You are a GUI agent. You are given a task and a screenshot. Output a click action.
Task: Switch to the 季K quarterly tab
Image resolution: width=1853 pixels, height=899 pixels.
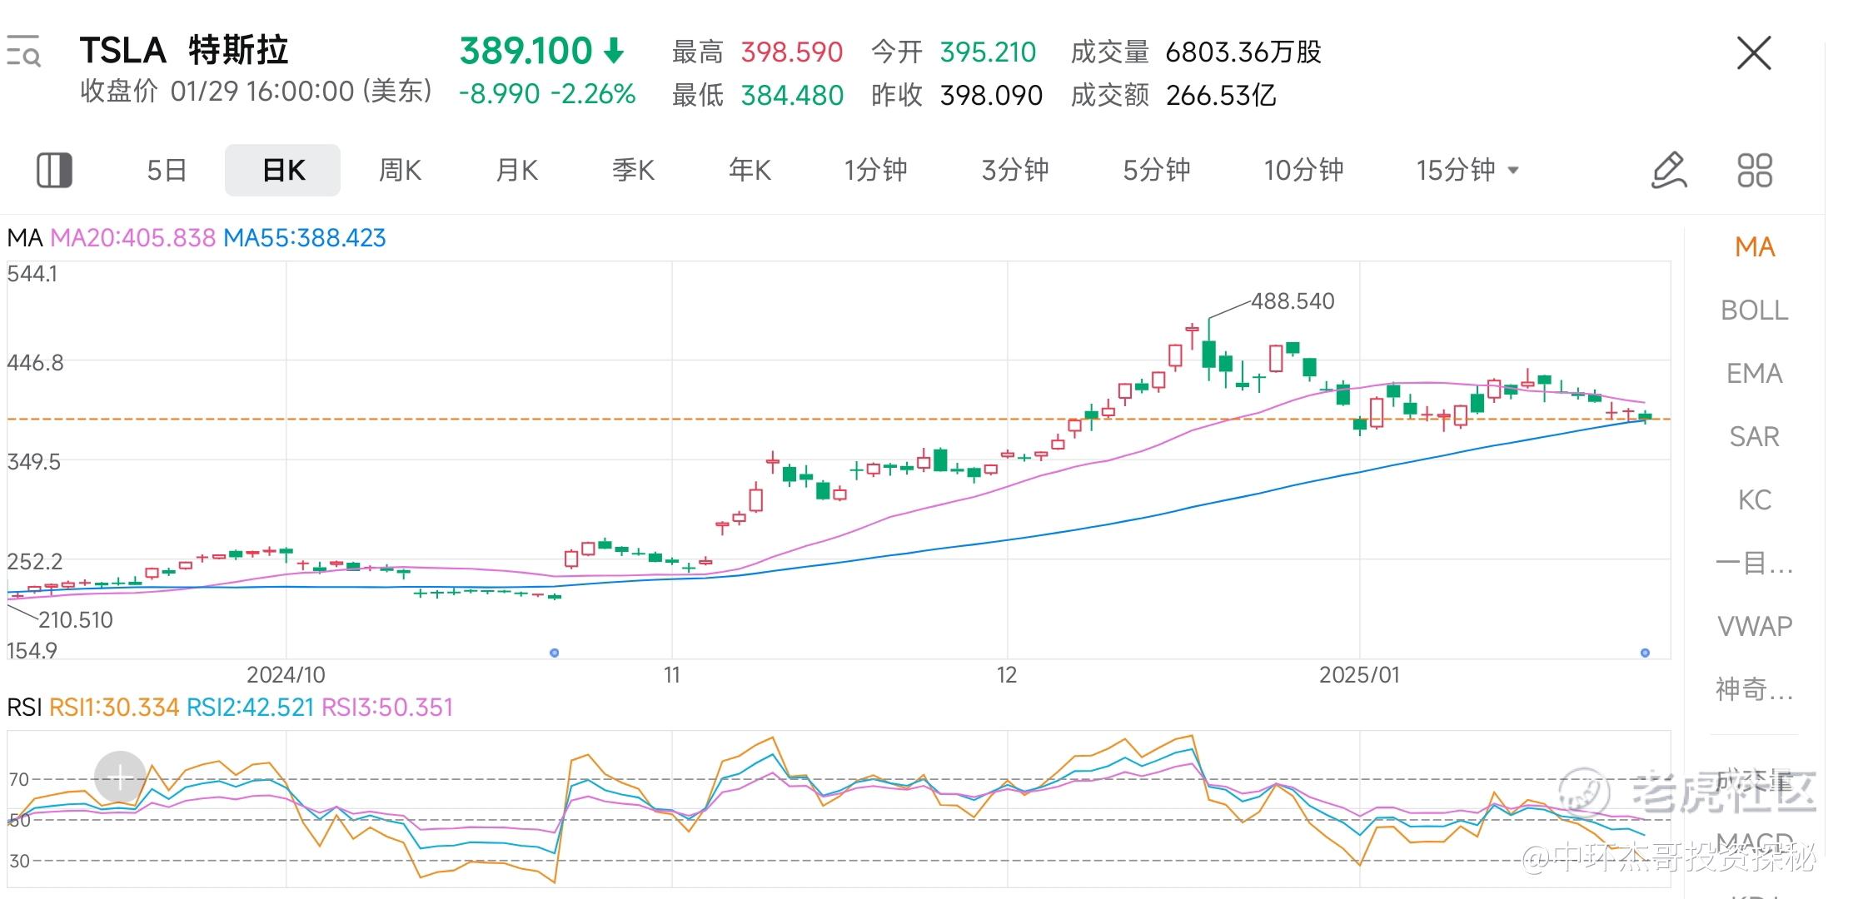click(633, 170)
